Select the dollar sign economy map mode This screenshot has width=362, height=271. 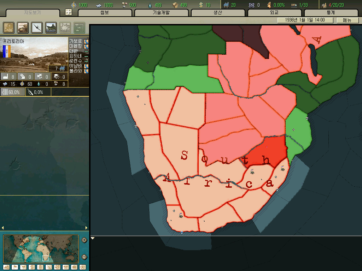pos(31,267)
